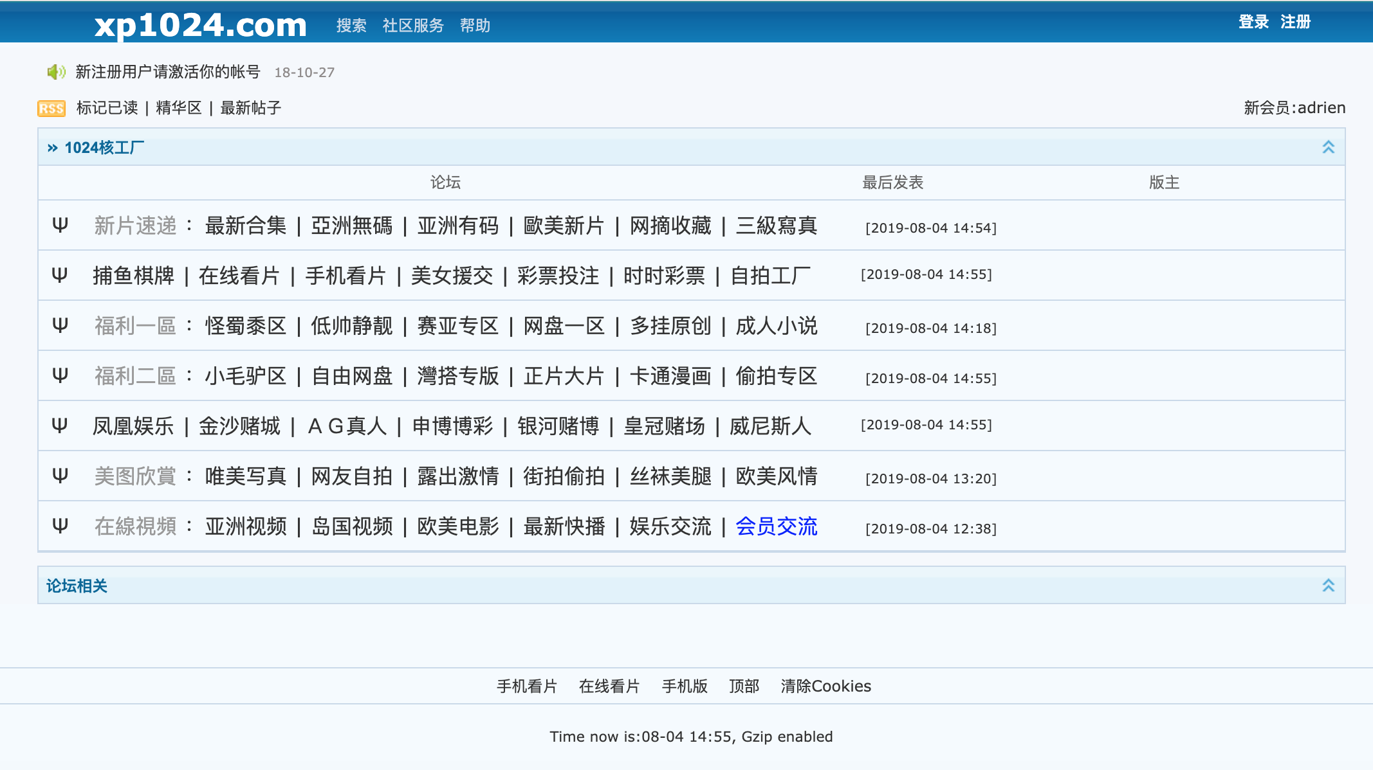This screenshot has height=770, width=1373.
Task: Open the new-user activation announcement 新注册用户请激活你的帐号
Action: click(x=167, y=72)
